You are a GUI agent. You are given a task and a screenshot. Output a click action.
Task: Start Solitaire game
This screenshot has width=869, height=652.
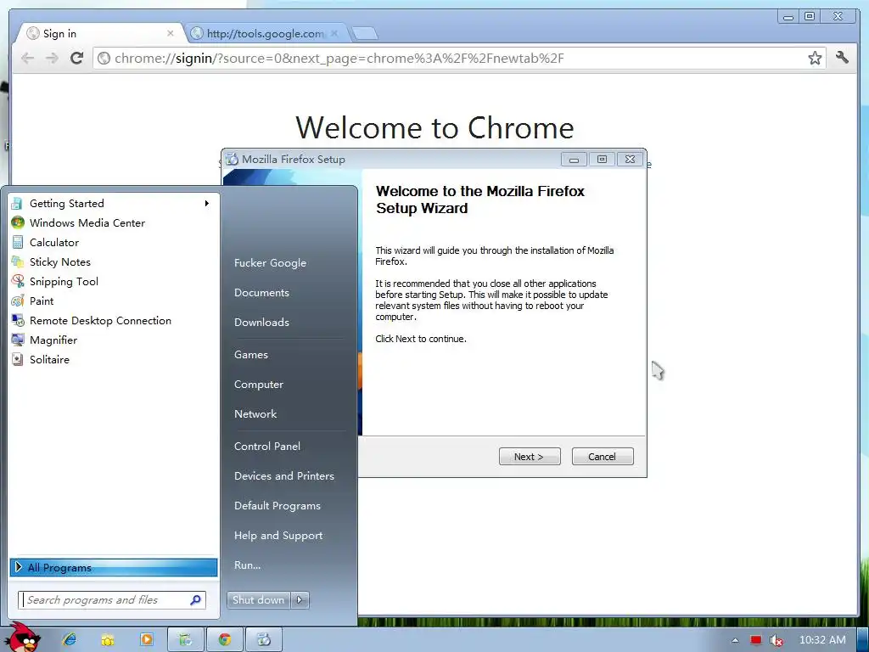[x=113, y=360]
